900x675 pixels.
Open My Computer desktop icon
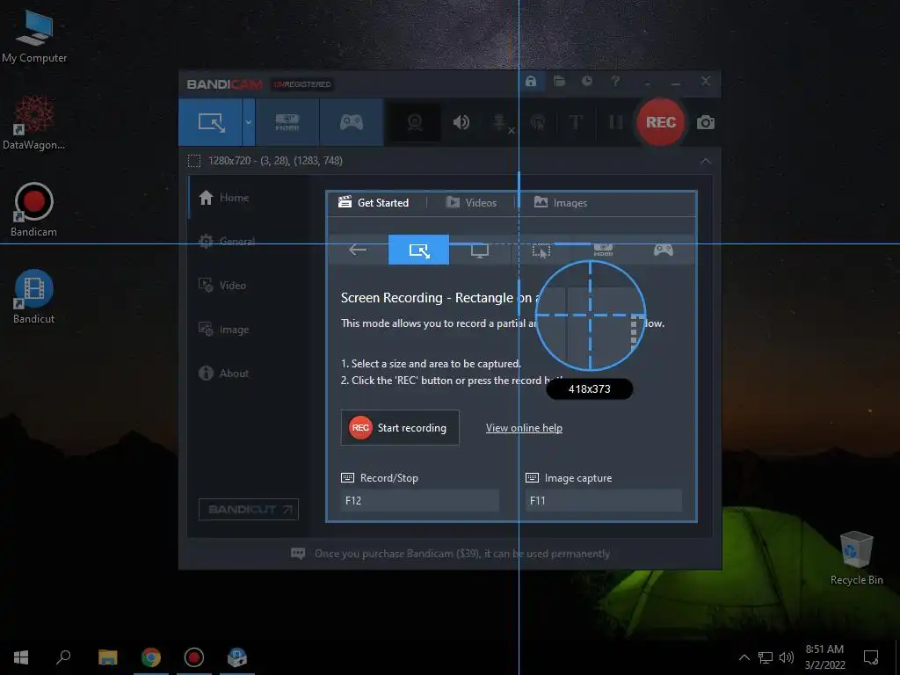point(34,36)
